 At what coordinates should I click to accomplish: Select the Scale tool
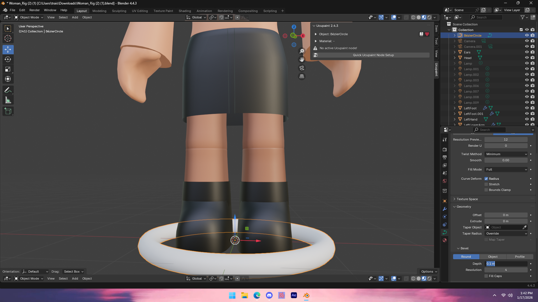8,69
